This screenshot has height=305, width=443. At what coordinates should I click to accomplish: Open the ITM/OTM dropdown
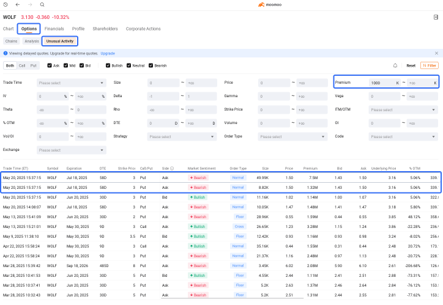(403, 110)
